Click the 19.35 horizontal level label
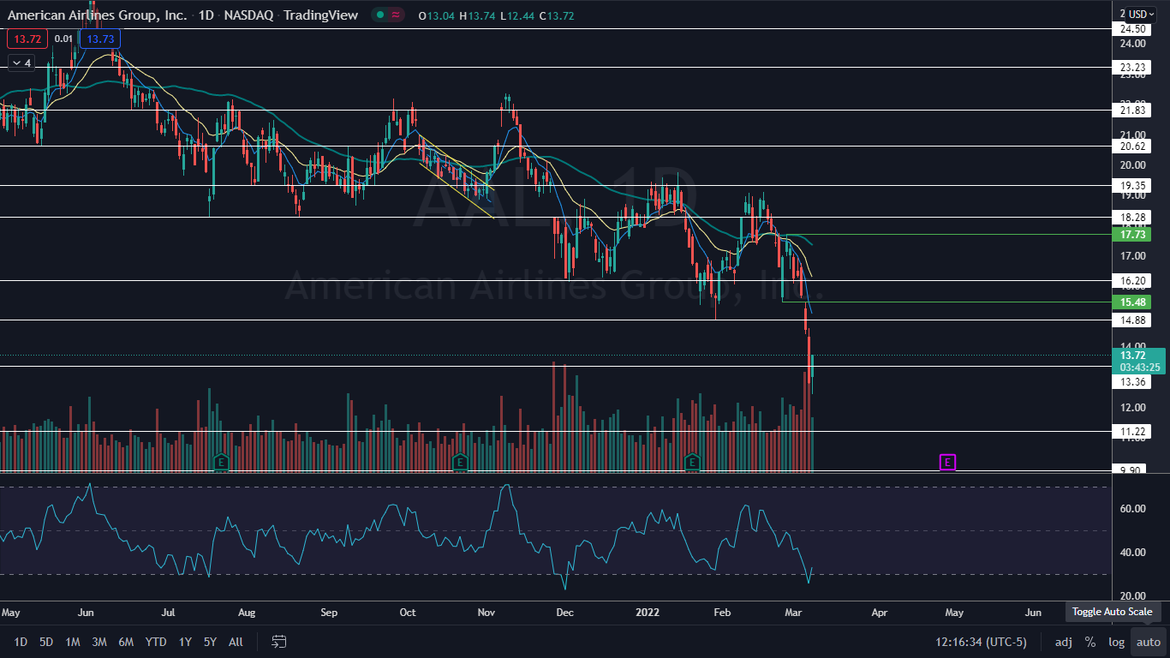 tap(1133, 184)
